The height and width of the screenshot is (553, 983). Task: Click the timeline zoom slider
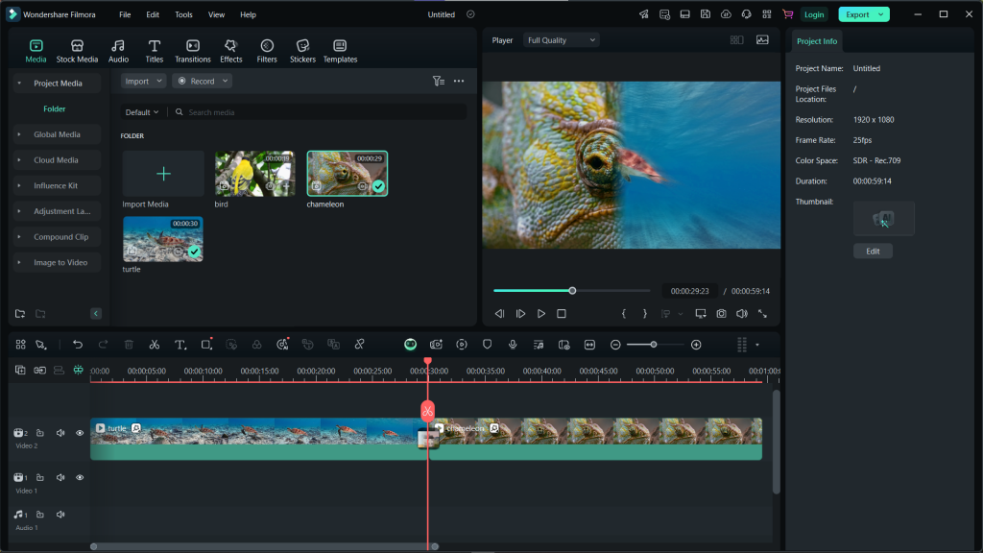[x=654, y=345]
